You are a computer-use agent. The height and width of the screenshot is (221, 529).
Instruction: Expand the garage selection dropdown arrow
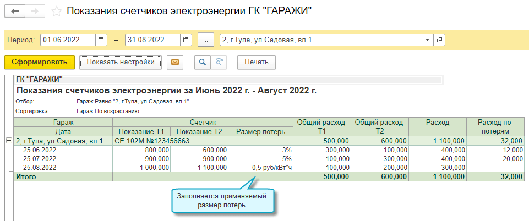[428, 40]
